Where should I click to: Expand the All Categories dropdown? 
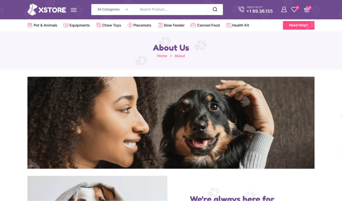[112, 9]
